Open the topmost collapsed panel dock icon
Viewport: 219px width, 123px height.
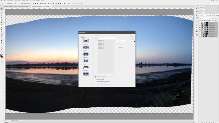tap(197, 8)
